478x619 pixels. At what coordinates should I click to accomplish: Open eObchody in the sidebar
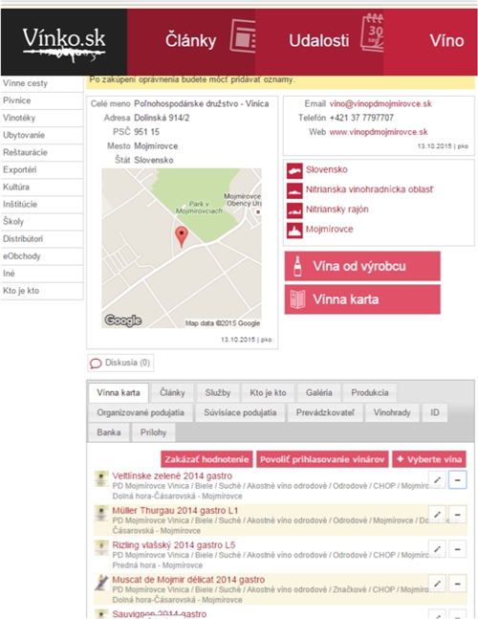click(x=42, y=256)
